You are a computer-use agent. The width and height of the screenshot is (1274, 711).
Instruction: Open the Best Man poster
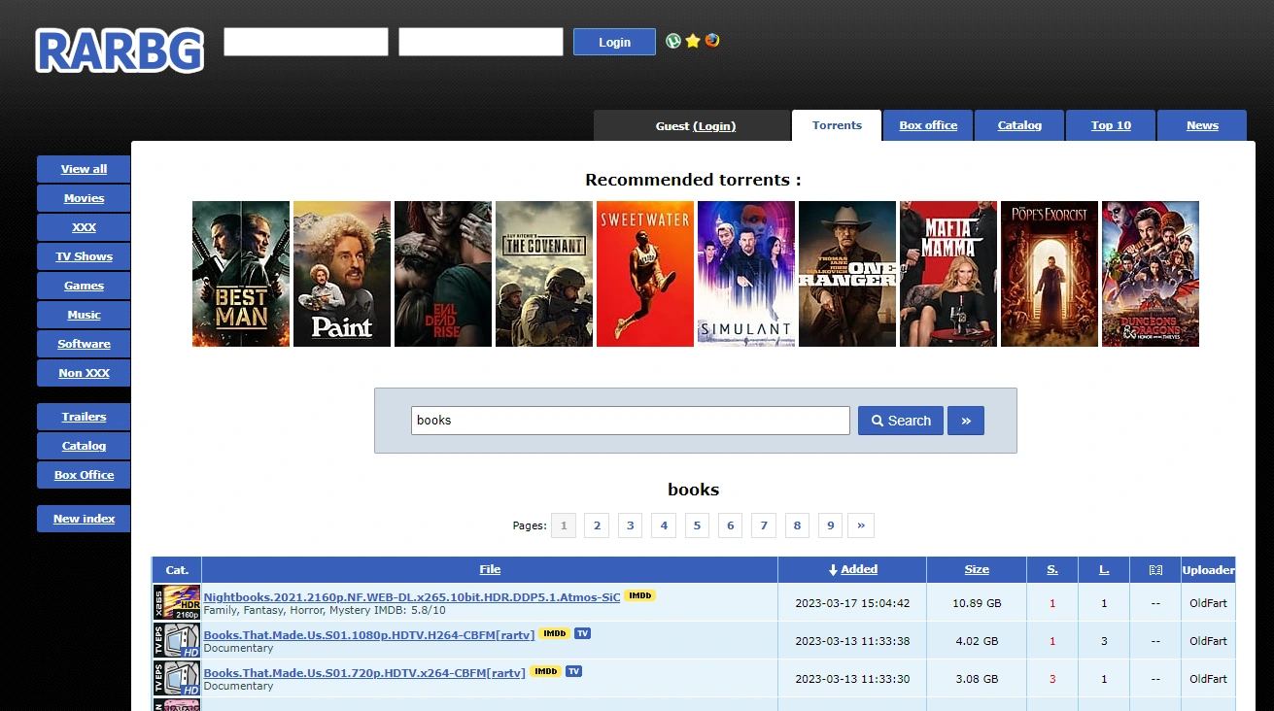[241, 274]
